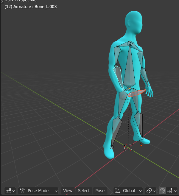Open the pivot point selector
This screenshot has height=196, width=179.
point(151,191)
